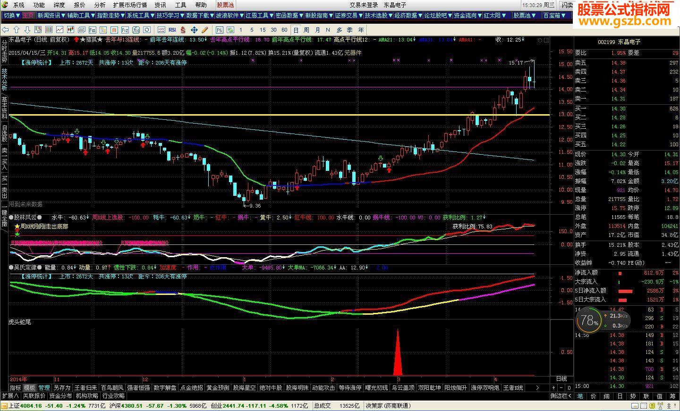This screenshot has height=411, width=680.
Task: Click the circle O toolbar icon
Action: coord(147,29)
